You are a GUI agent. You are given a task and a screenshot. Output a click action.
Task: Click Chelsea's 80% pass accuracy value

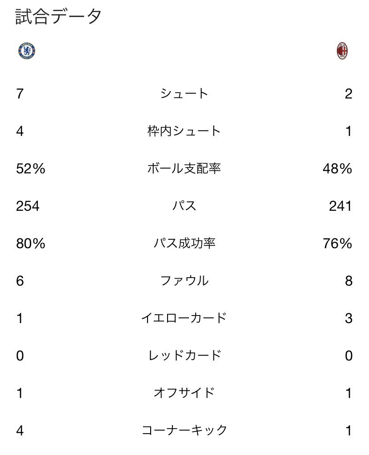click(x=31, y=243)
